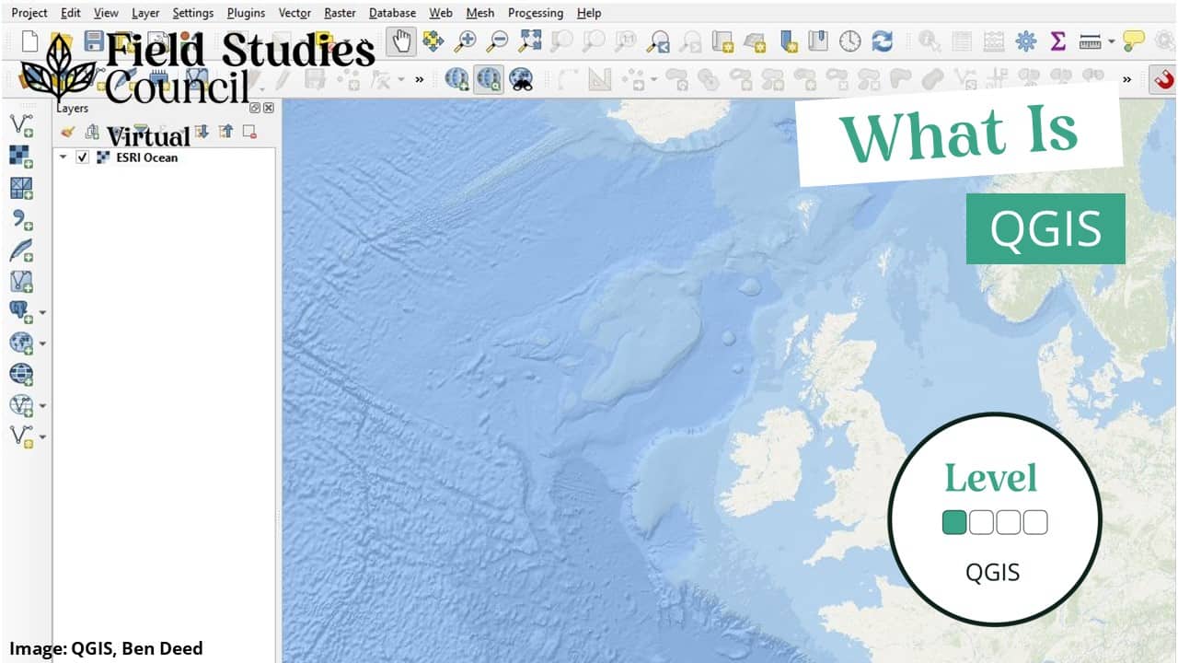Click New Map View icon
The image size is (1178, 663).
click(x=722, y=41)
